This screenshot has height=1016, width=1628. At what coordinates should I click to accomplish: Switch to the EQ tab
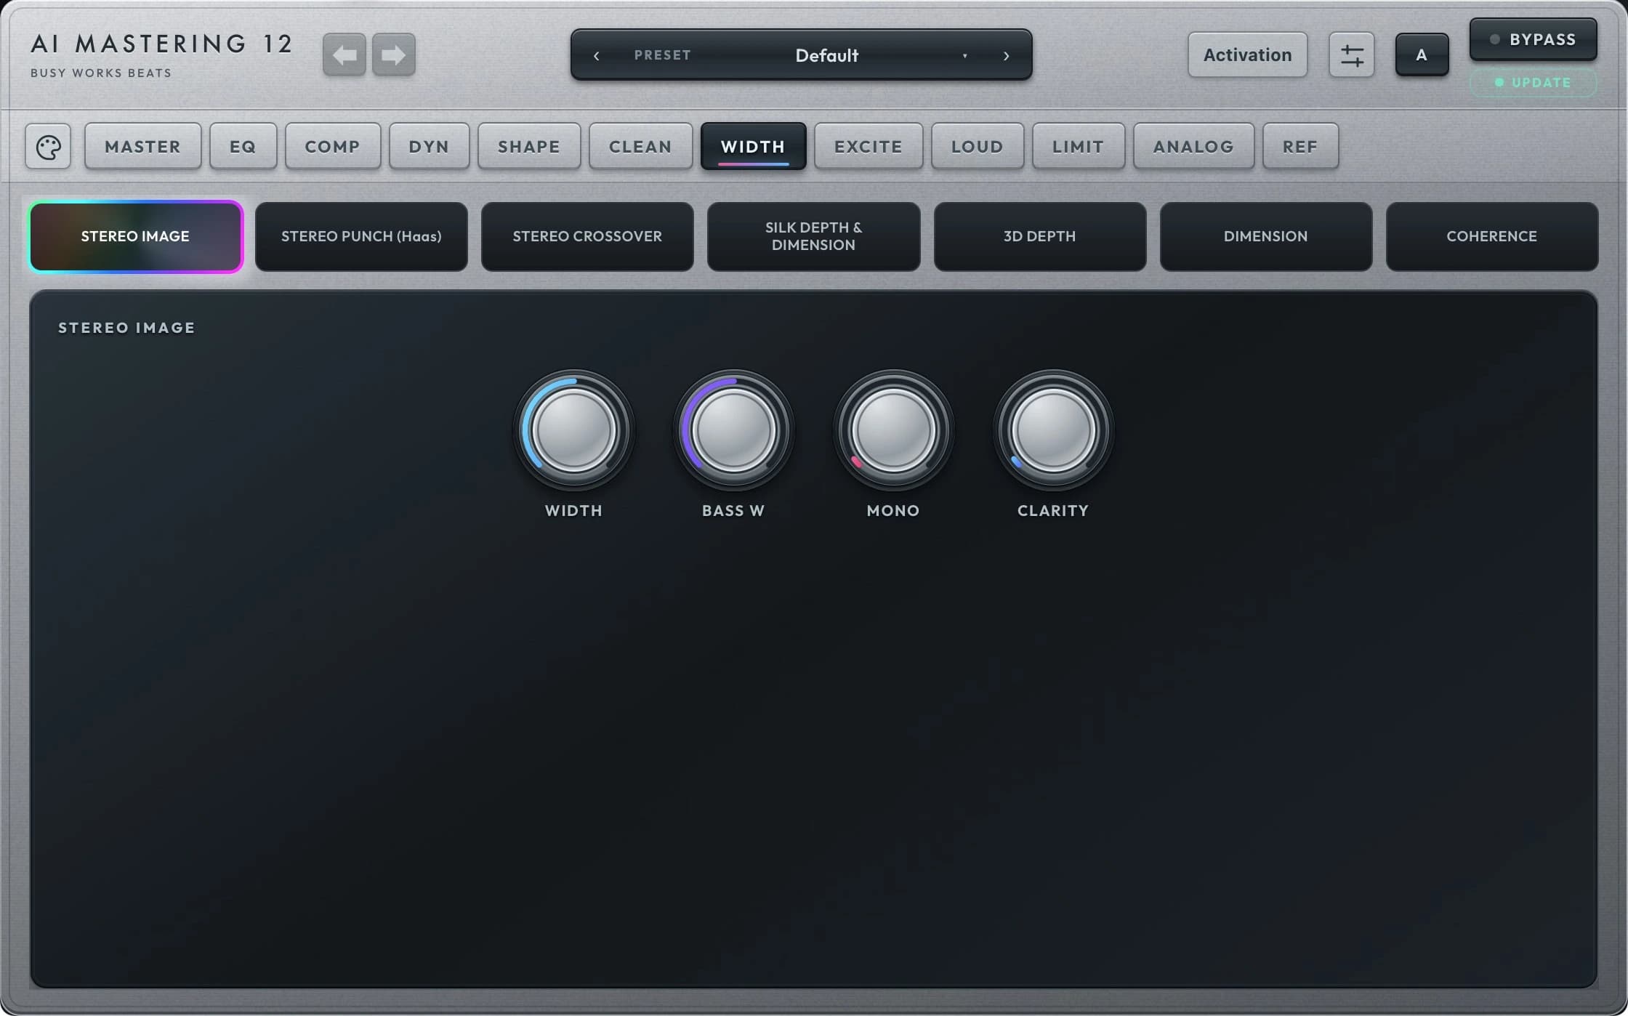(x=243, y=147)
